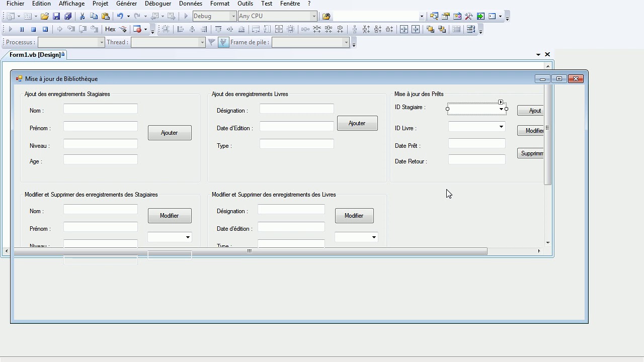644x362 pixels.
Task: Click the Center Horizontally icon
Action: click(404, 29)
